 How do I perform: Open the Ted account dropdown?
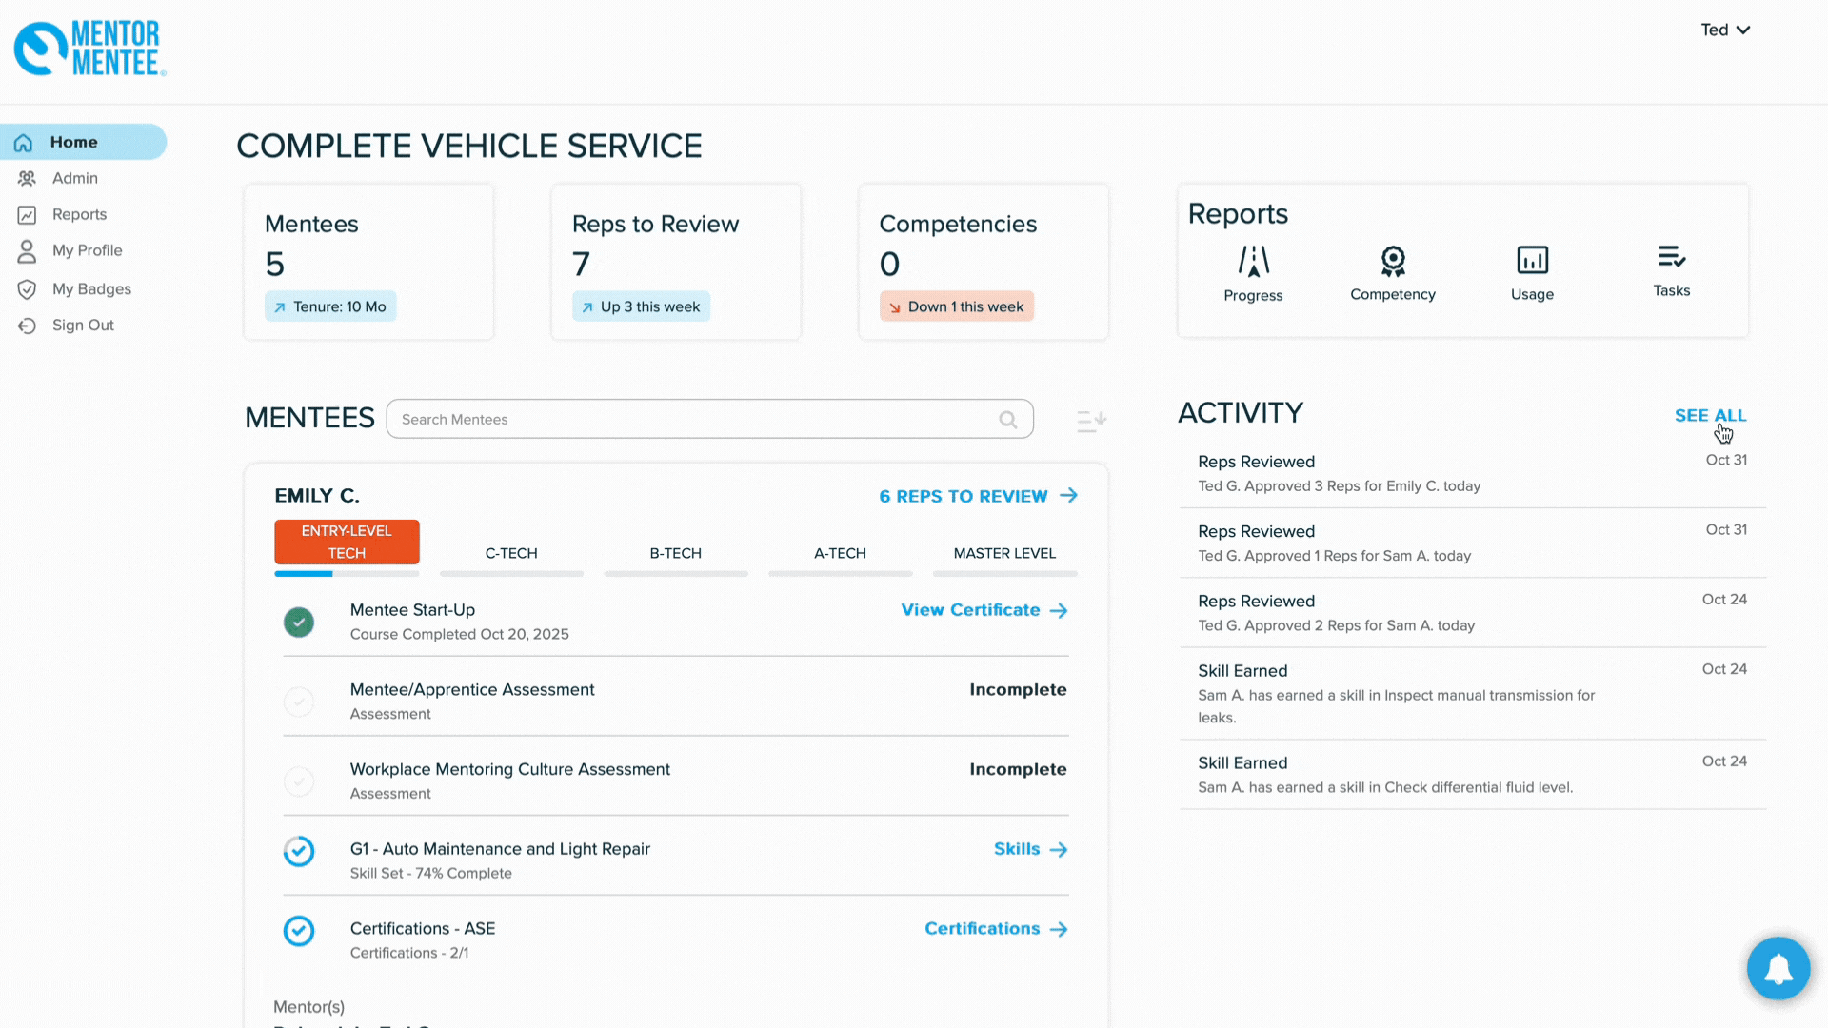pyautogui.click(x=1725, y=30)
